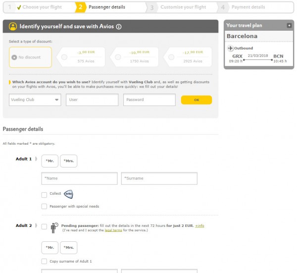The image size is (297, 273).
Task: Click the GRX departure airport code
Action: (237, 56)
